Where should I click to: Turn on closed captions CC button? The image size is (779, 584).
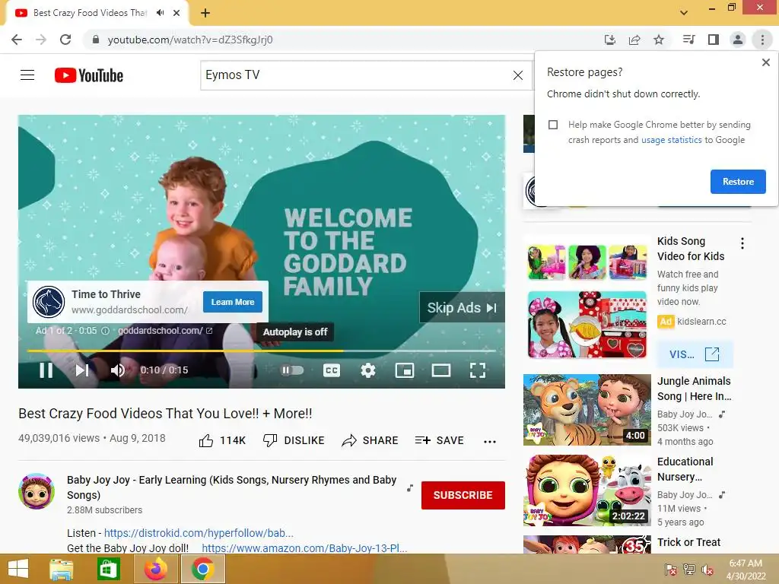(332, 370)
